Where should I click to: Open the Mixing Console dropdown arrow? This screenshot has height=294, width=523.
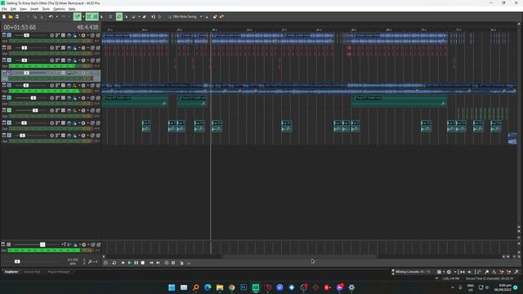click(443, 272)
